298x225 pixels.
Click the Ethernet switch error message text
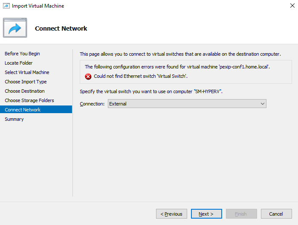141,76
